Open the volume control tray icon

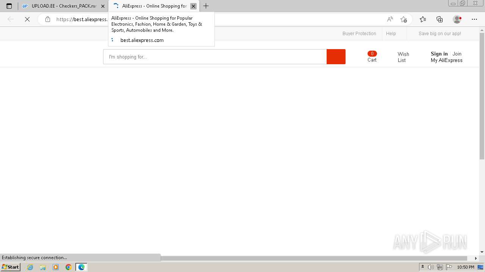431,267
